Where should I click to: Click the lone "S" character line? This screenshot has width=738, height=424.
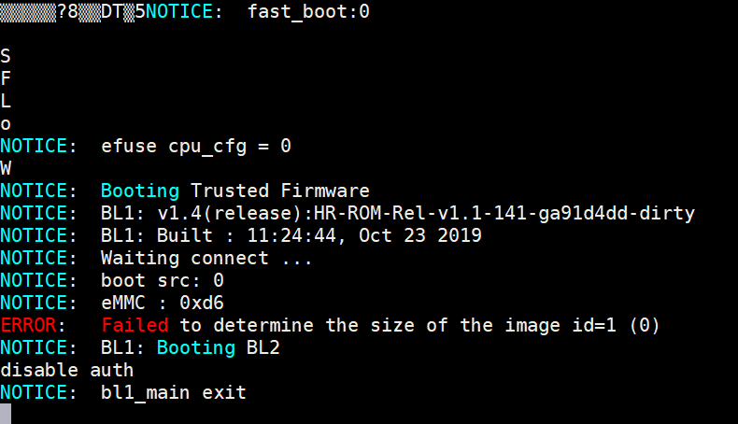[6, 56]
